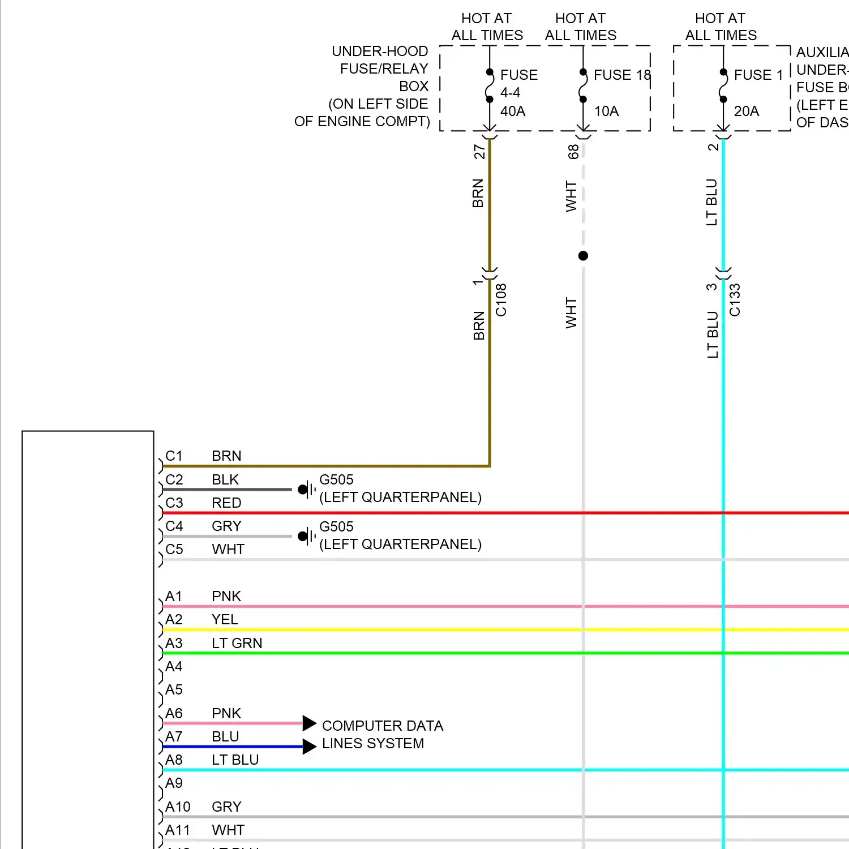This screenshot has height=849, width=849.
Task: Click the C108 connector symbol on the brown wire
Action: pyautogui.click(x=490, y=273)
